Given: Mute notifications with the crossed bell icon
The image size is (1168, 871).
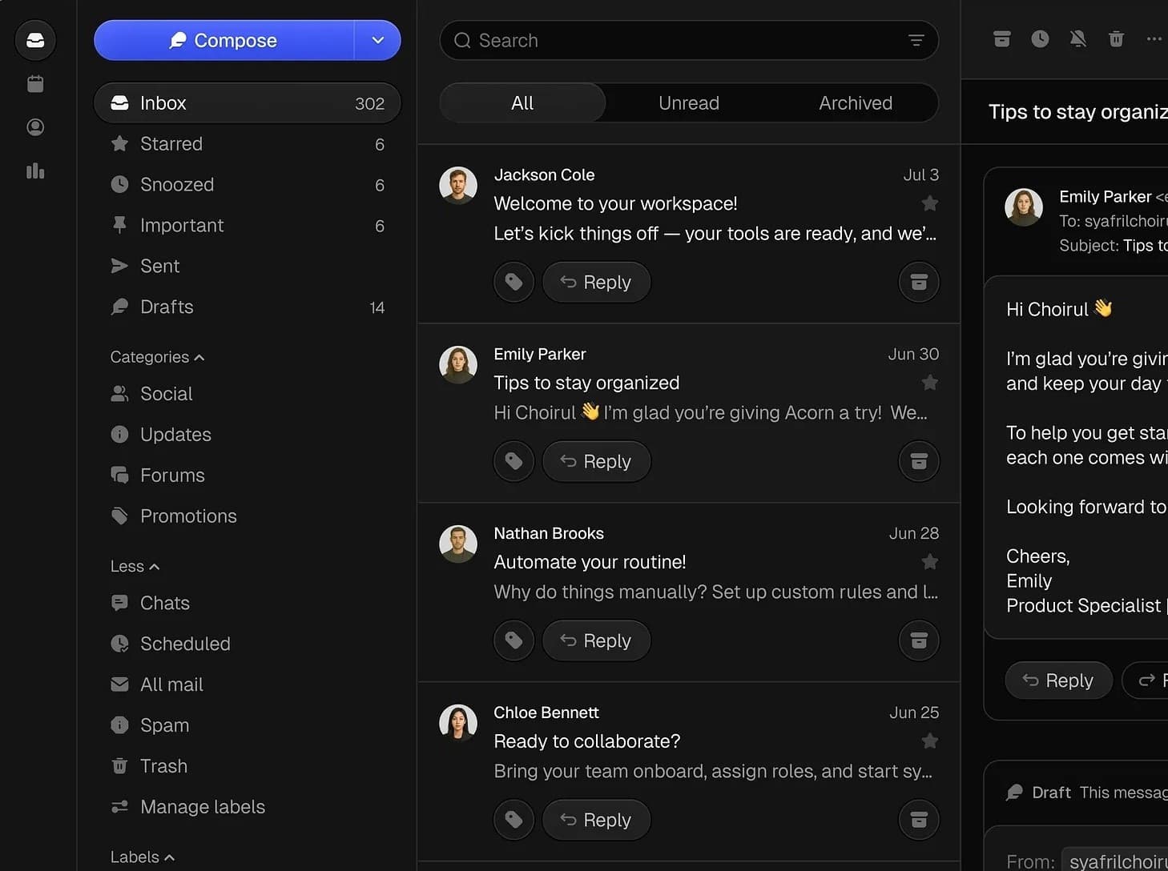Looking at the screenshot, I should coord(1078,38).
